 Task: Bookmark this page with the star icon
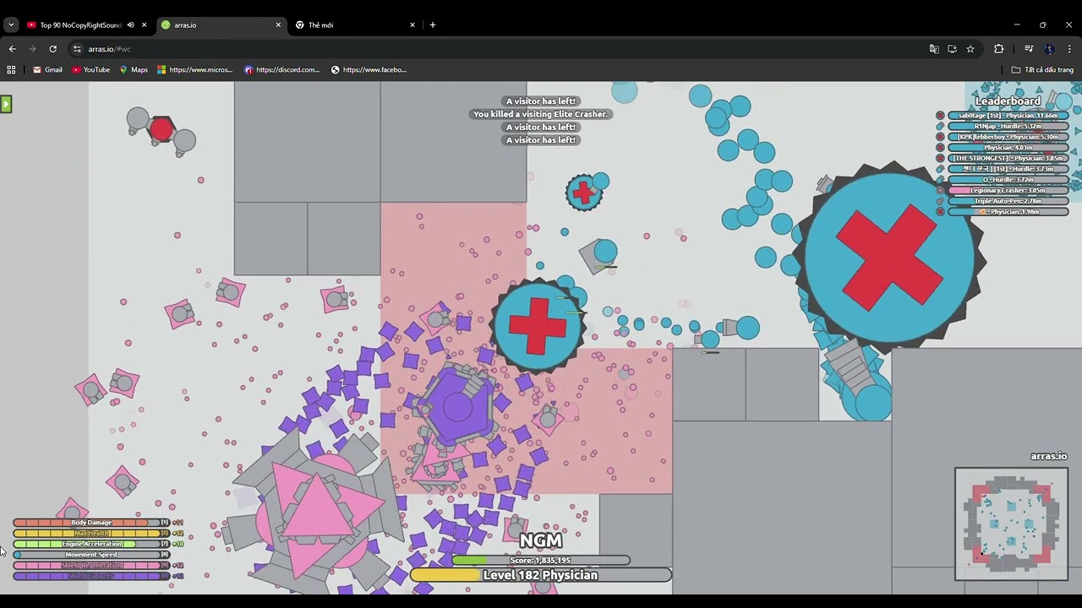click(x=970, y=49)
